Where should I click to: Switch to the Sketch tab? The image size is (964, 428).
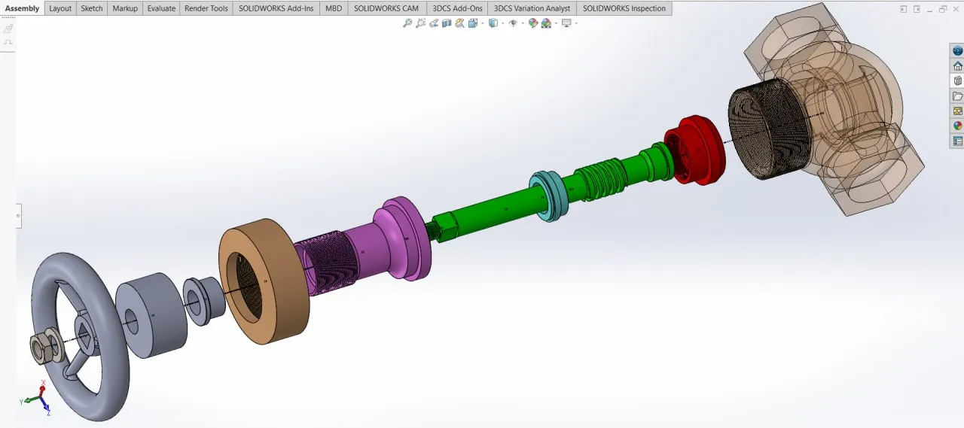[92, 8]
